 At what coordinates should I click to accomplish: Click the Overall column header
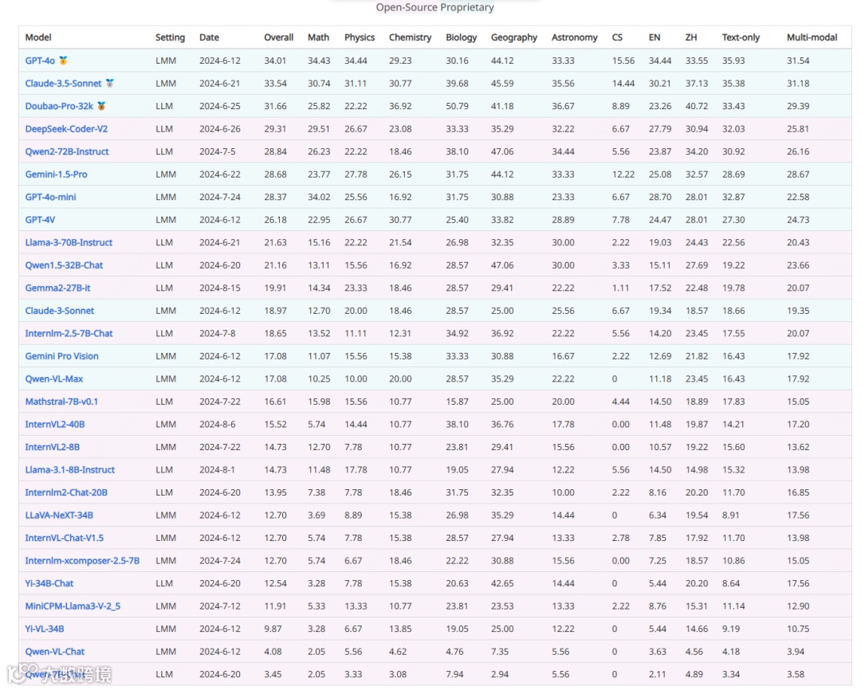(279, 37)
